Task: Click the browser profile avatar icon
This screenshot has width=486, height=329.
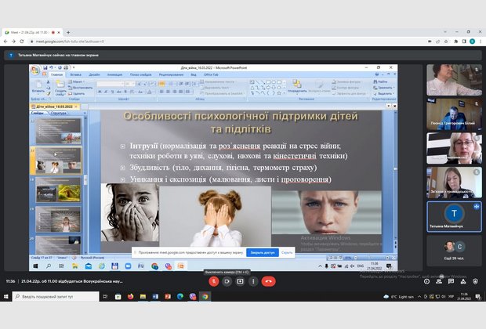Action: (471, 41)
